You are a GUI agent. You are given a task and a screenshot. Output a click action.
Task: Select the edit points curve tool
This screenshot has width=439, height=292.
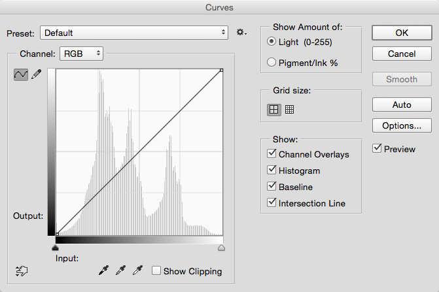point(21,74)
